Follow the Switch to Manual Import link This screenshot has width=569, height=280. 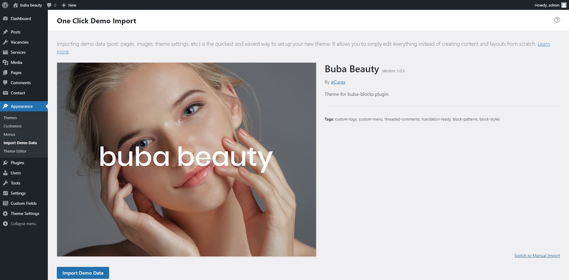tap(537, 256)
